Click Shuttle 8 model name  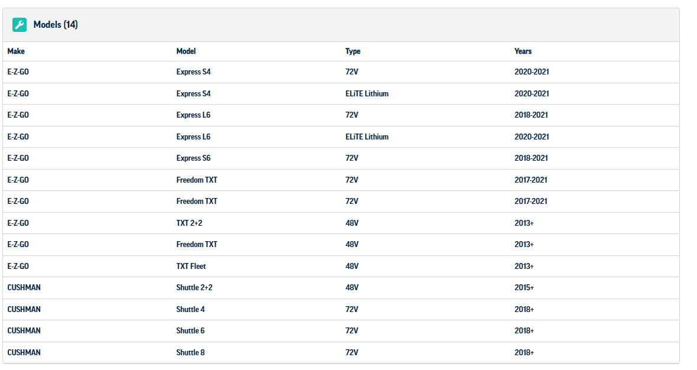point(190,353)
